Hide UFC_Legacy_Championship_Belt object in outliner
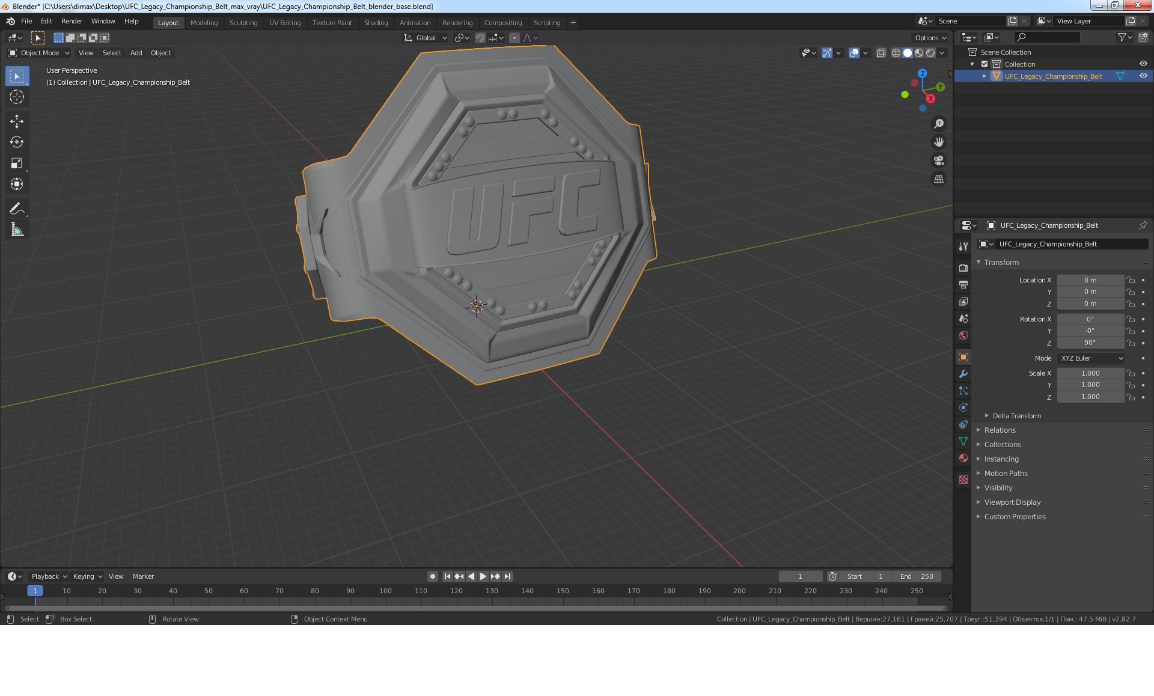 (x=1143, y=76)
